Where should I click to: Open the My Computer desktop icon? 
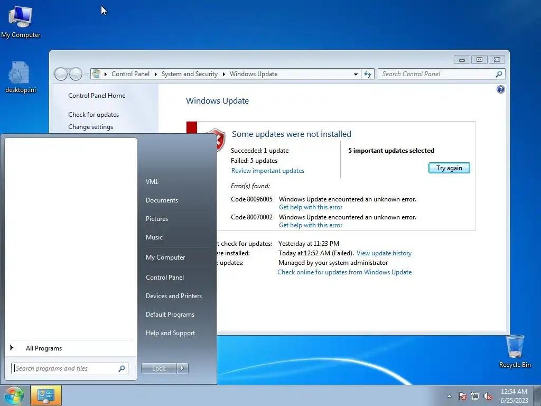coord(21,21)
